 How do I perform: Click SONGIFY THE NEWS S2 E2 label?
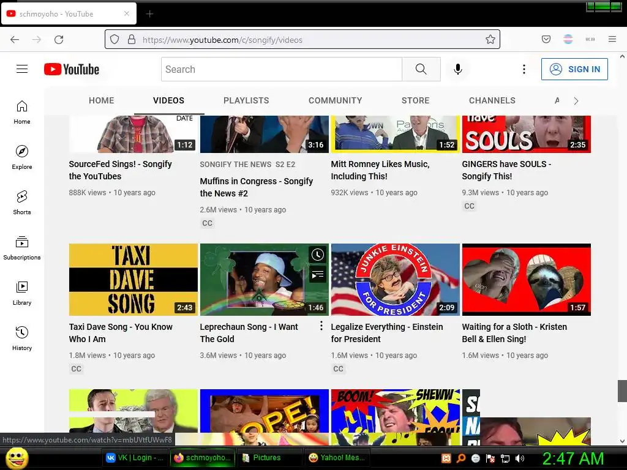[x=247, y=164]
